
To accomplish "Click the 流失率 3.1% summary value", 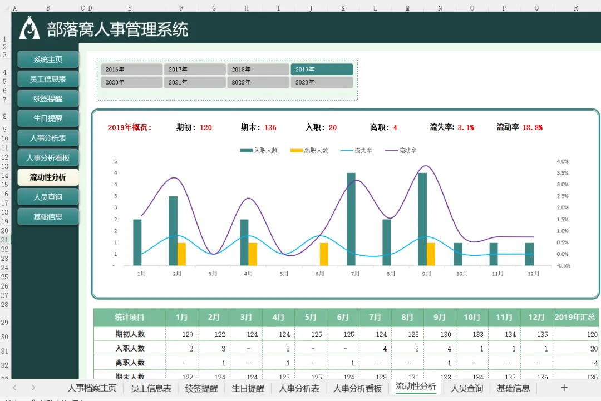I will [x=452, y=127].
